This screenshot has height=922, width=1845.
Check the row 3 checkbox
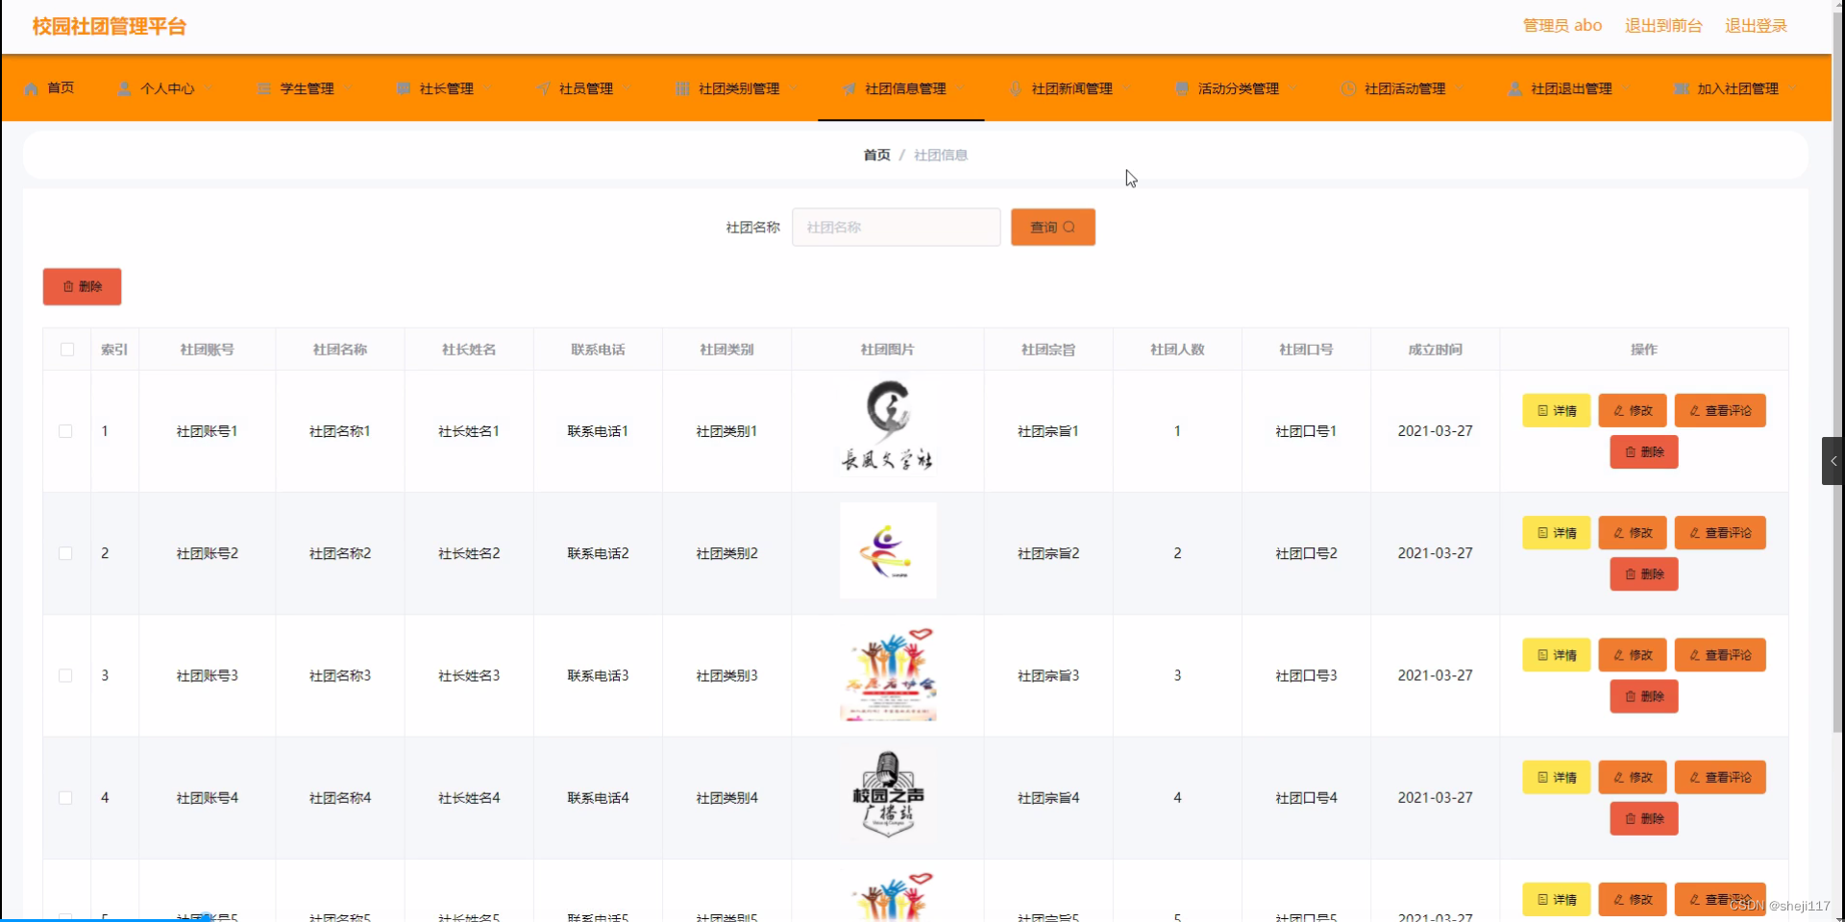click(65, 676)
